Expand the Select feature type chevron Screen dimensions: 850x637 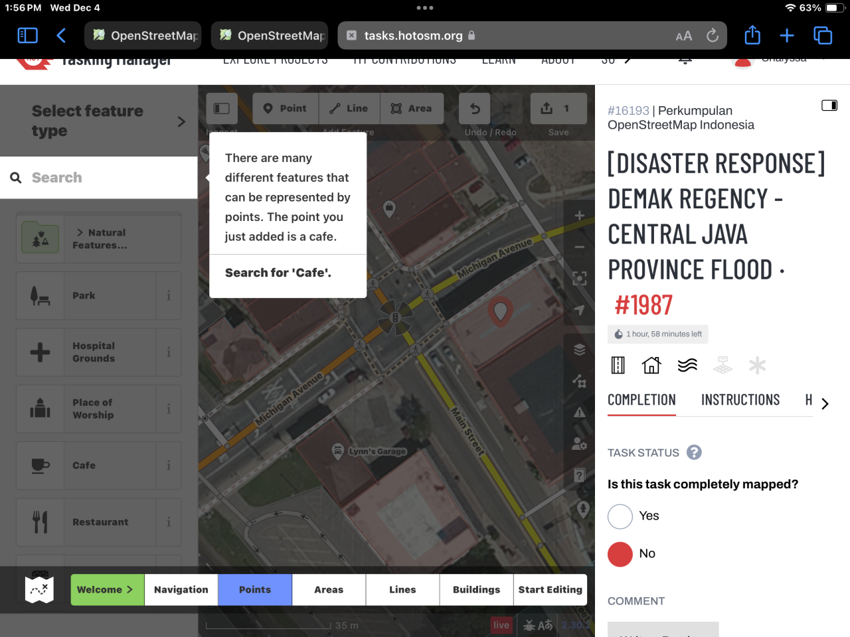pyautogui.click(x=181, y=121)
